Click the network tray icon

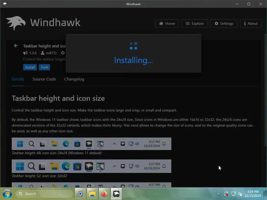pos(233,194)
